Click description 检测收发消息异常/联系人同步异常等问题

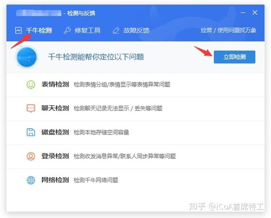tap(125, 156)
